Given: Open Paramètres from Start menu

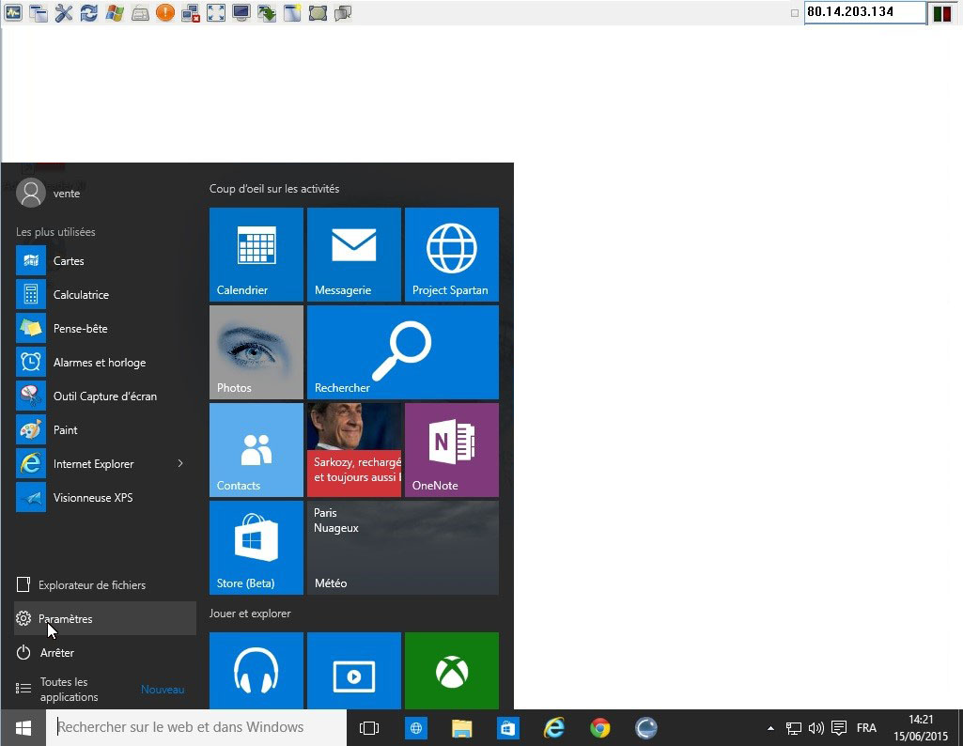Looking at the screenshot, I should (66, 619).
